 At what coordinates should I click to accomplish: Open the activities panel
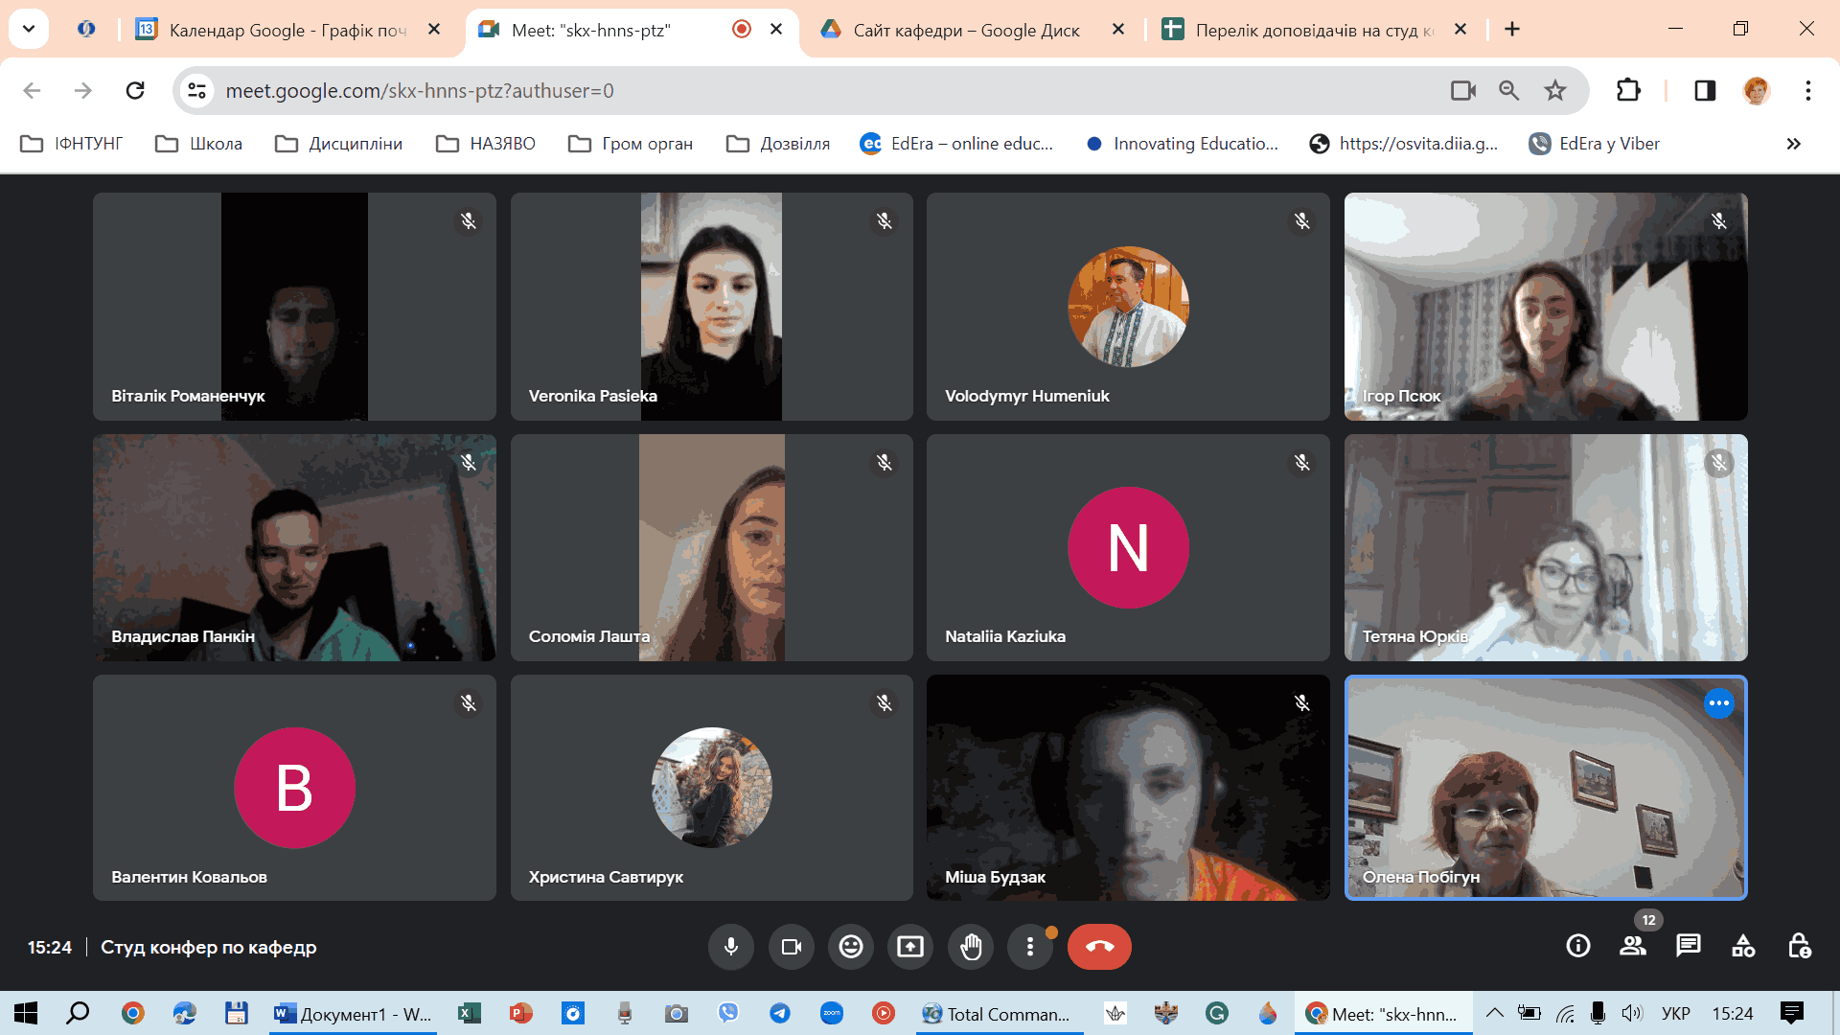tap(1743, 947)
